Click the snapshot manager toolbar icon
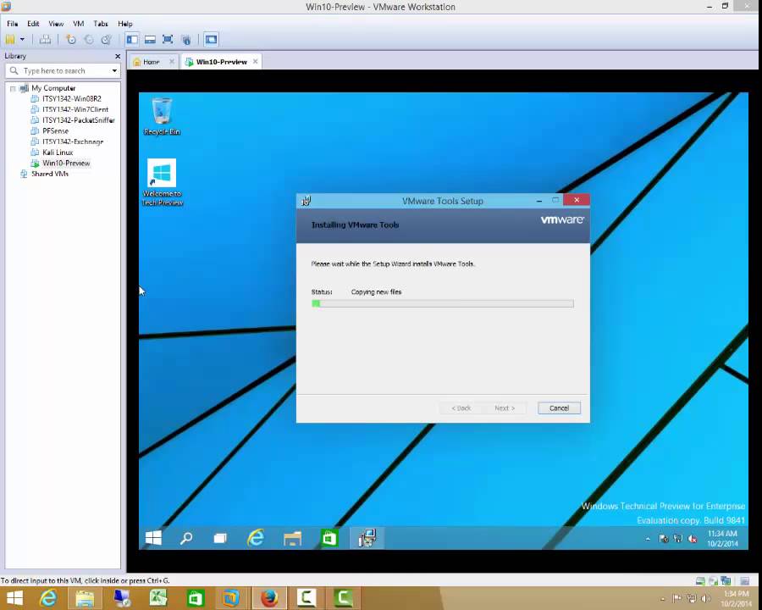The image size is (762, 610). [106, 39]
